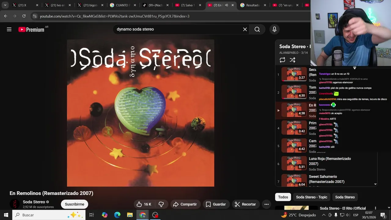Screen dimensions: 391x220
Task: Like the video with 16 K thumbs-up
Action: (x=144, y=204)
